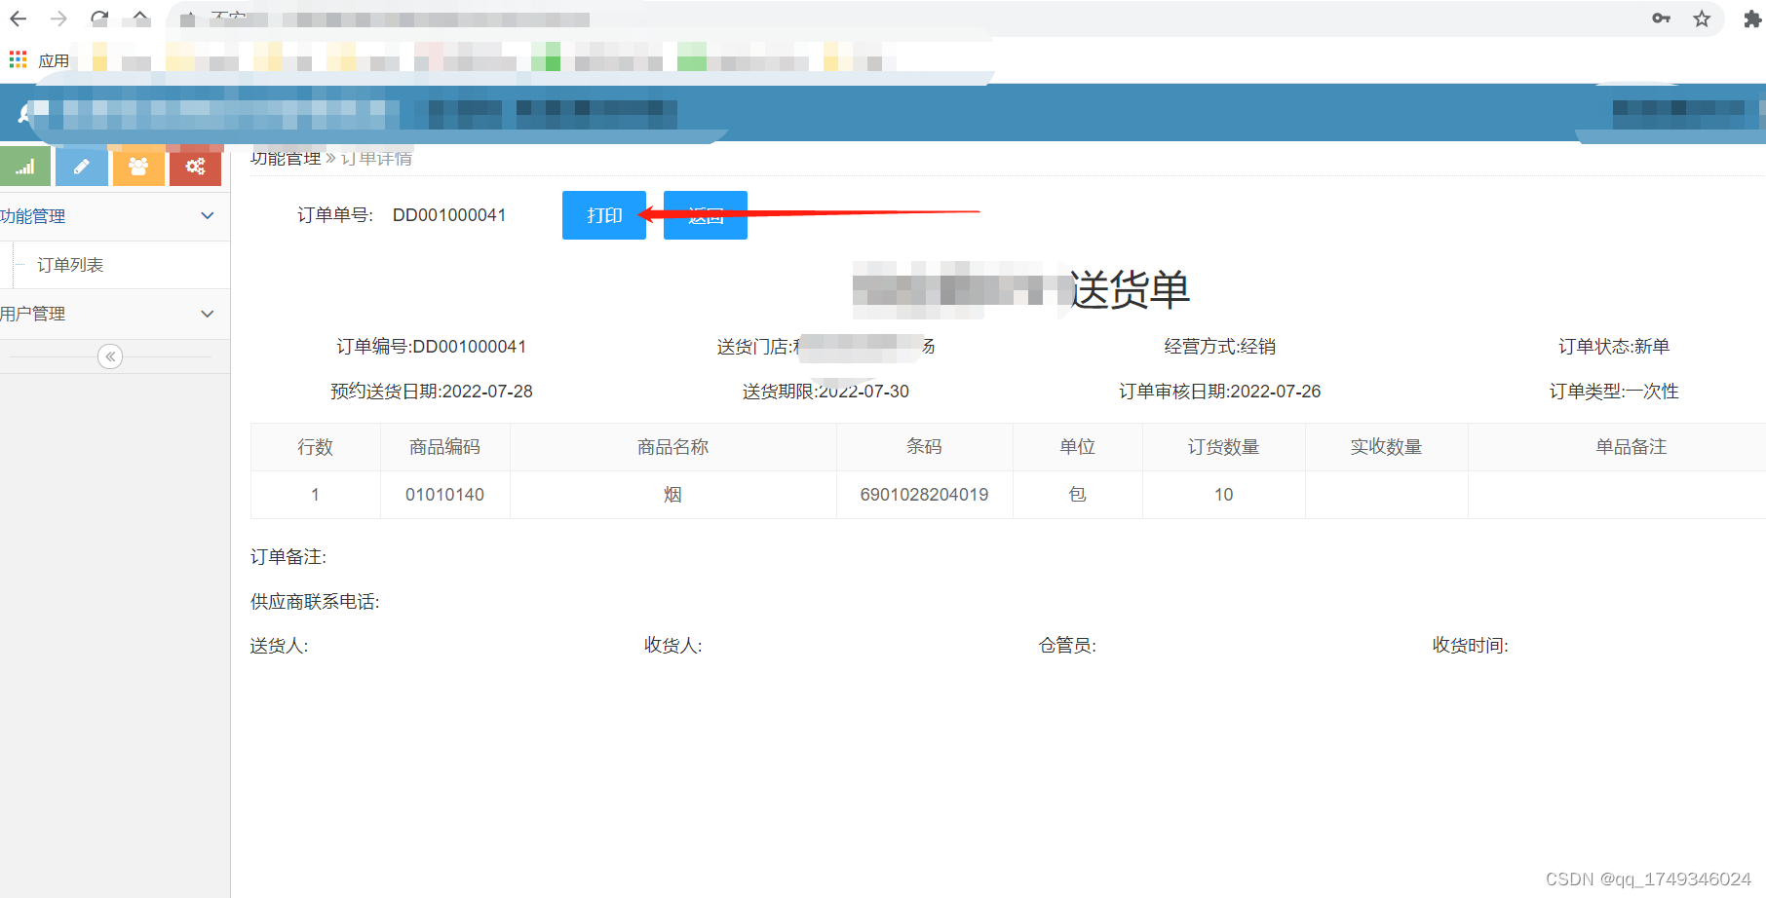Expand the 功能管理 chevron
Screen dimensions: 1766x898
tap(208, 215)
